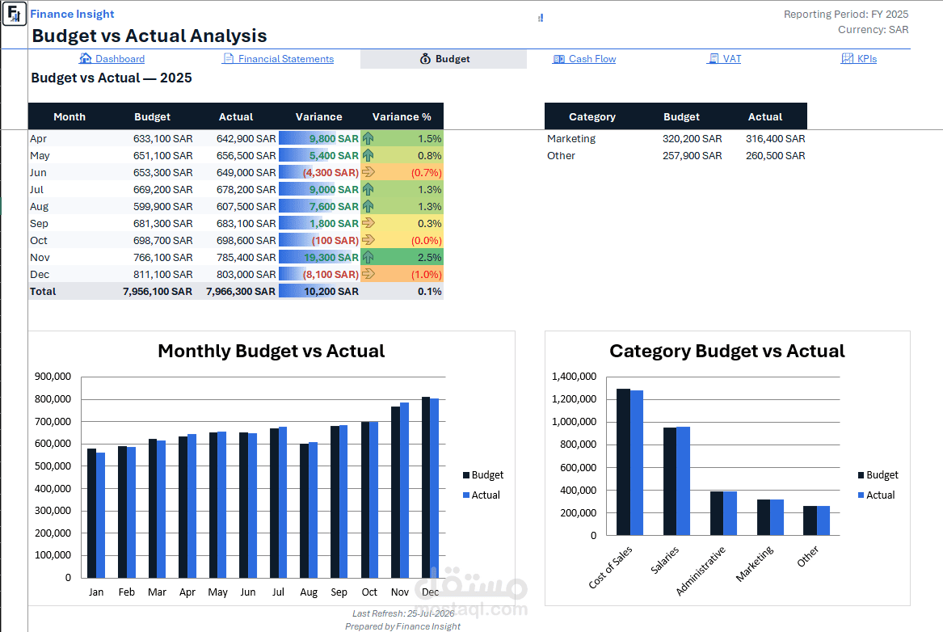Click the Budget legend entry in category chart
This screenshot has height=632, width=943.
878,475
